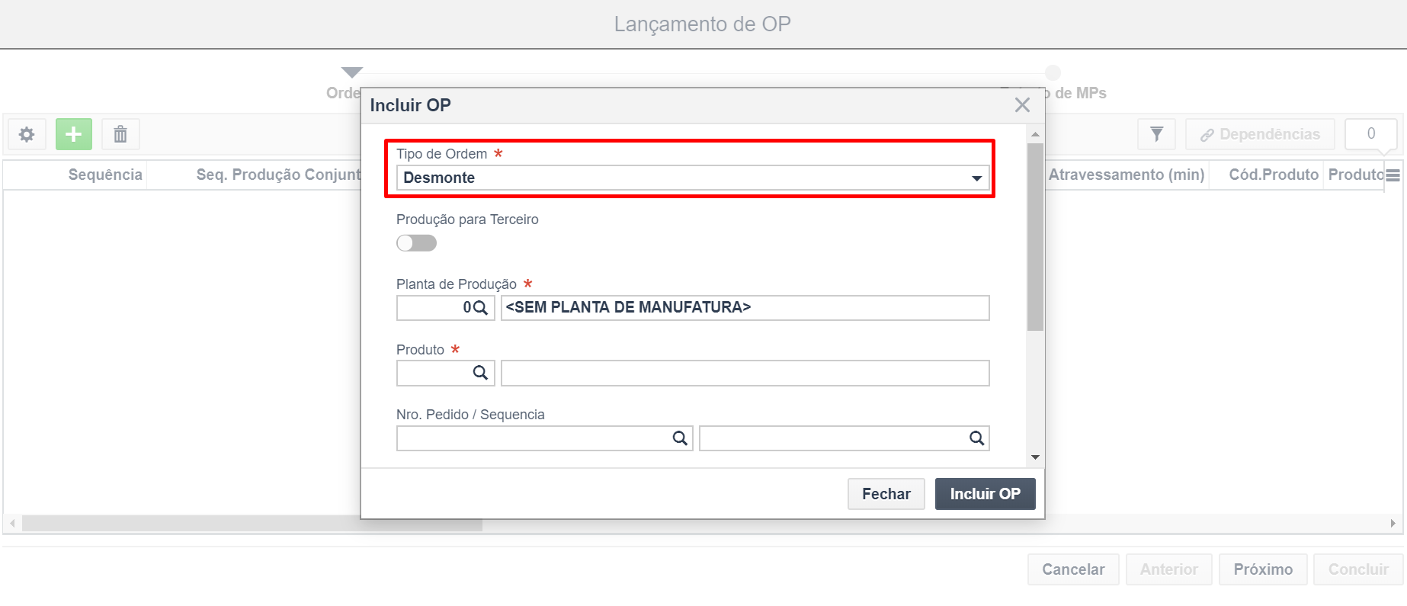
Task: Click the green plus add button
Action: pos(74,134)
